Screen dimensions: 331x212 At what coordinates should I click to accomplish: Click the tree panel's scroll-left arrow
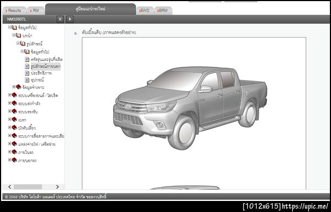click(x=9, y=187)
